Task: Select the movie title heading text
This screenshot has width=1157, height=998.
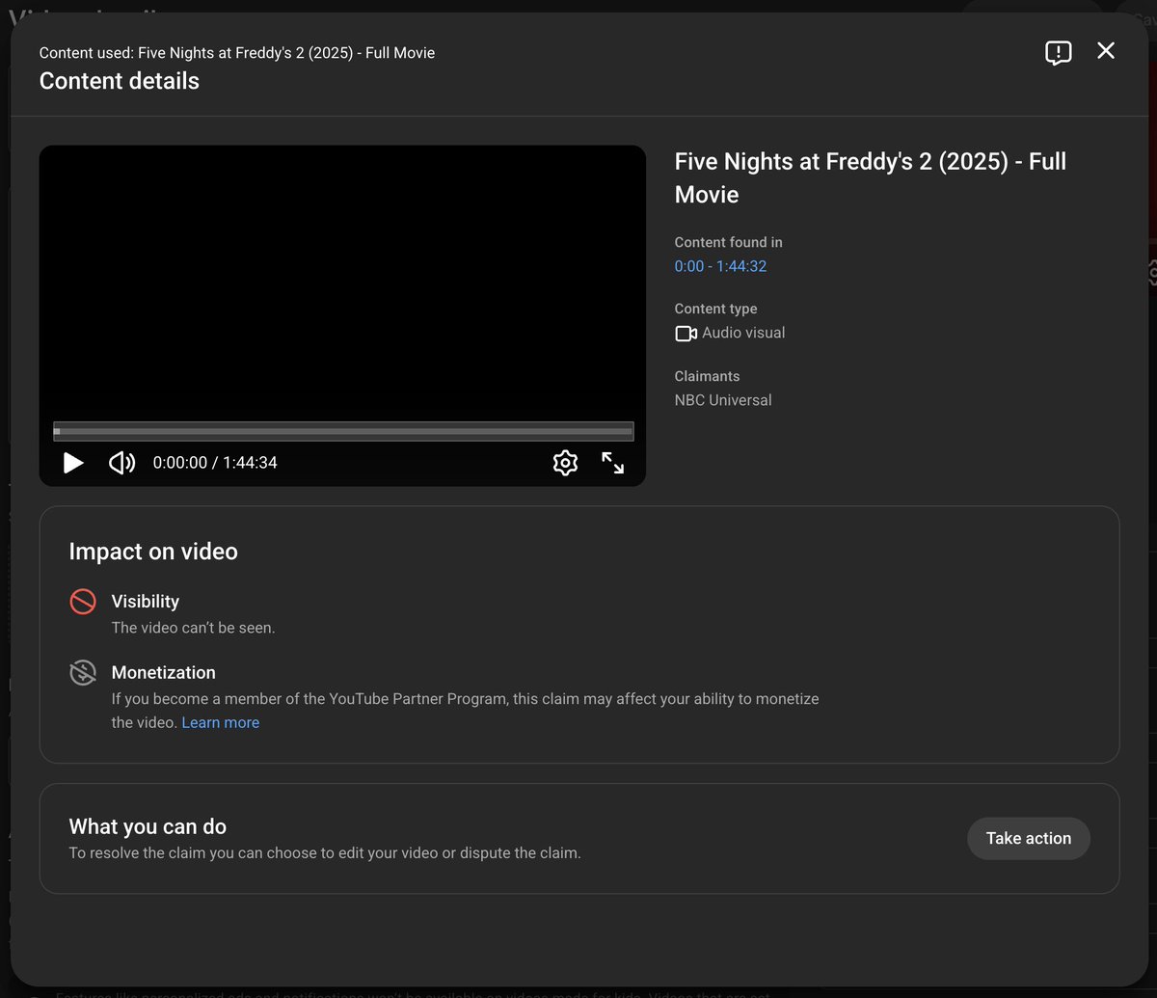Action: tap(871, 178)
